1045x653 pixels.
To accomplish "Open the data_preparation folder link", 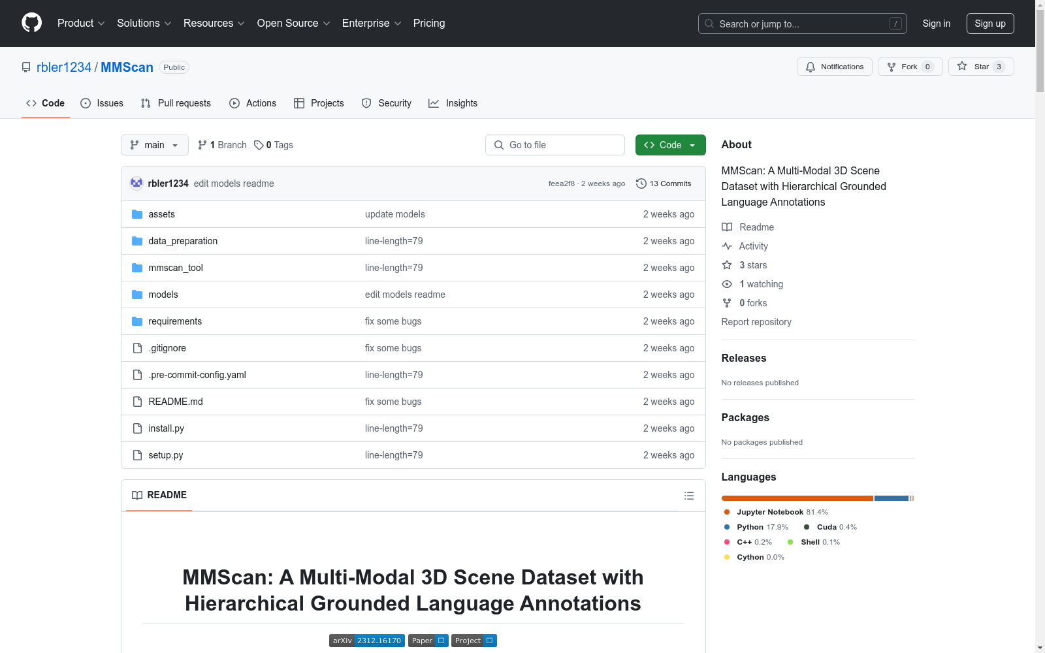I will [x=183, y=241].
